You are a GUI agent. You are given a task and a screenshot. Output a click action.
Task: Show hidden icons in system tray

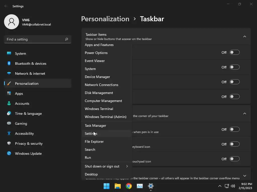click(220, 186)
